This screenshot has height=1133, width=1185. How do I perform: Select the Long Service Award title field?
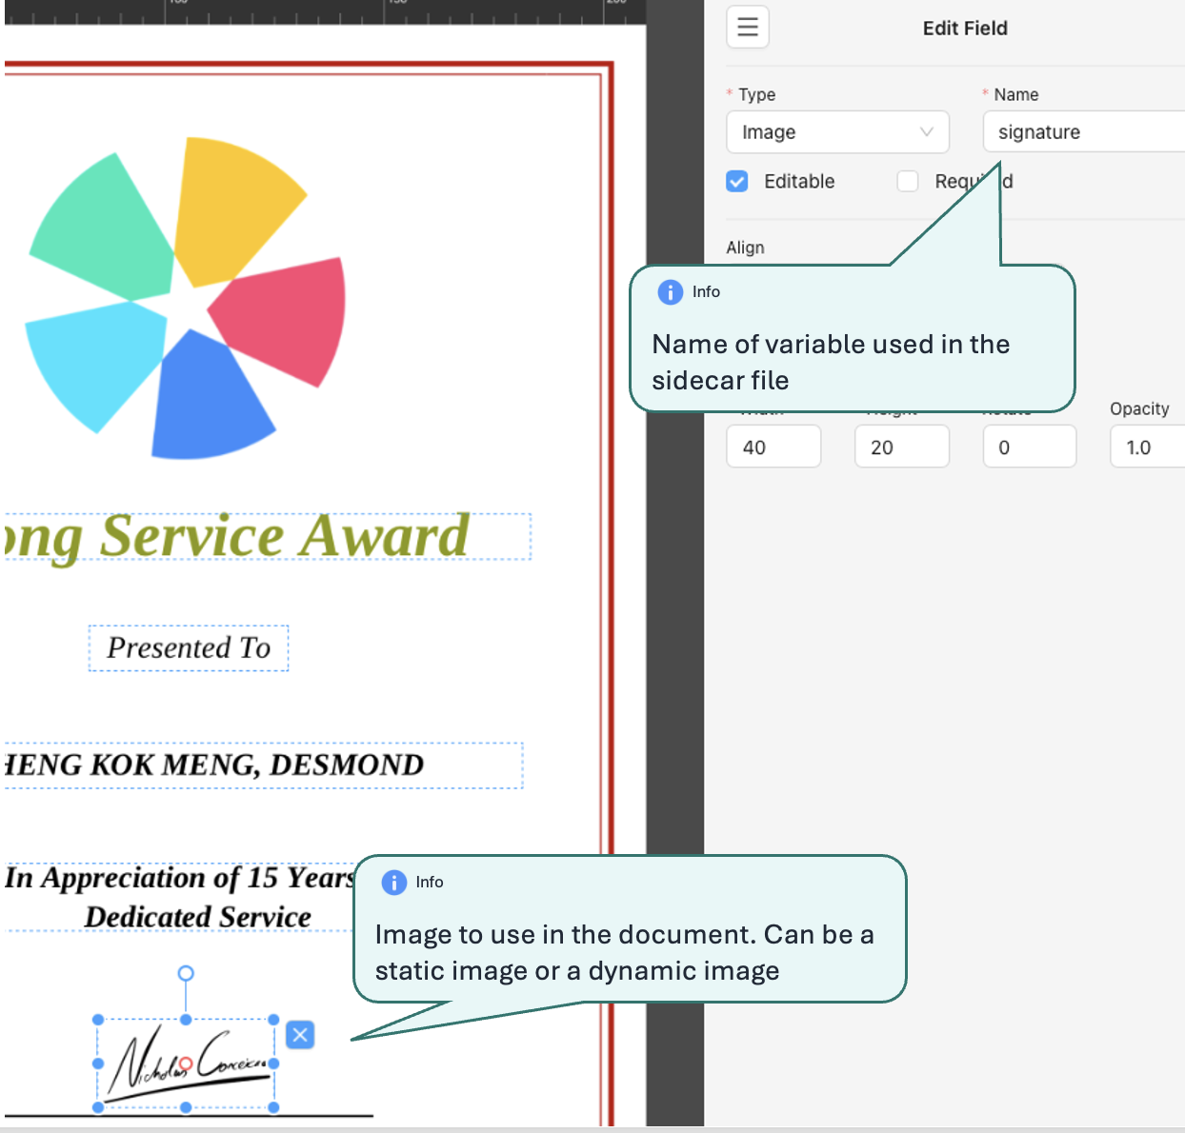267,537
